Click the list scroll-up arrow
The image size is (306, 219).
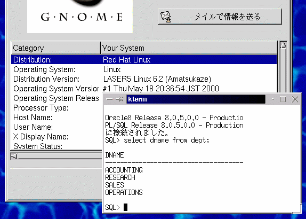[x=284, y=45]
